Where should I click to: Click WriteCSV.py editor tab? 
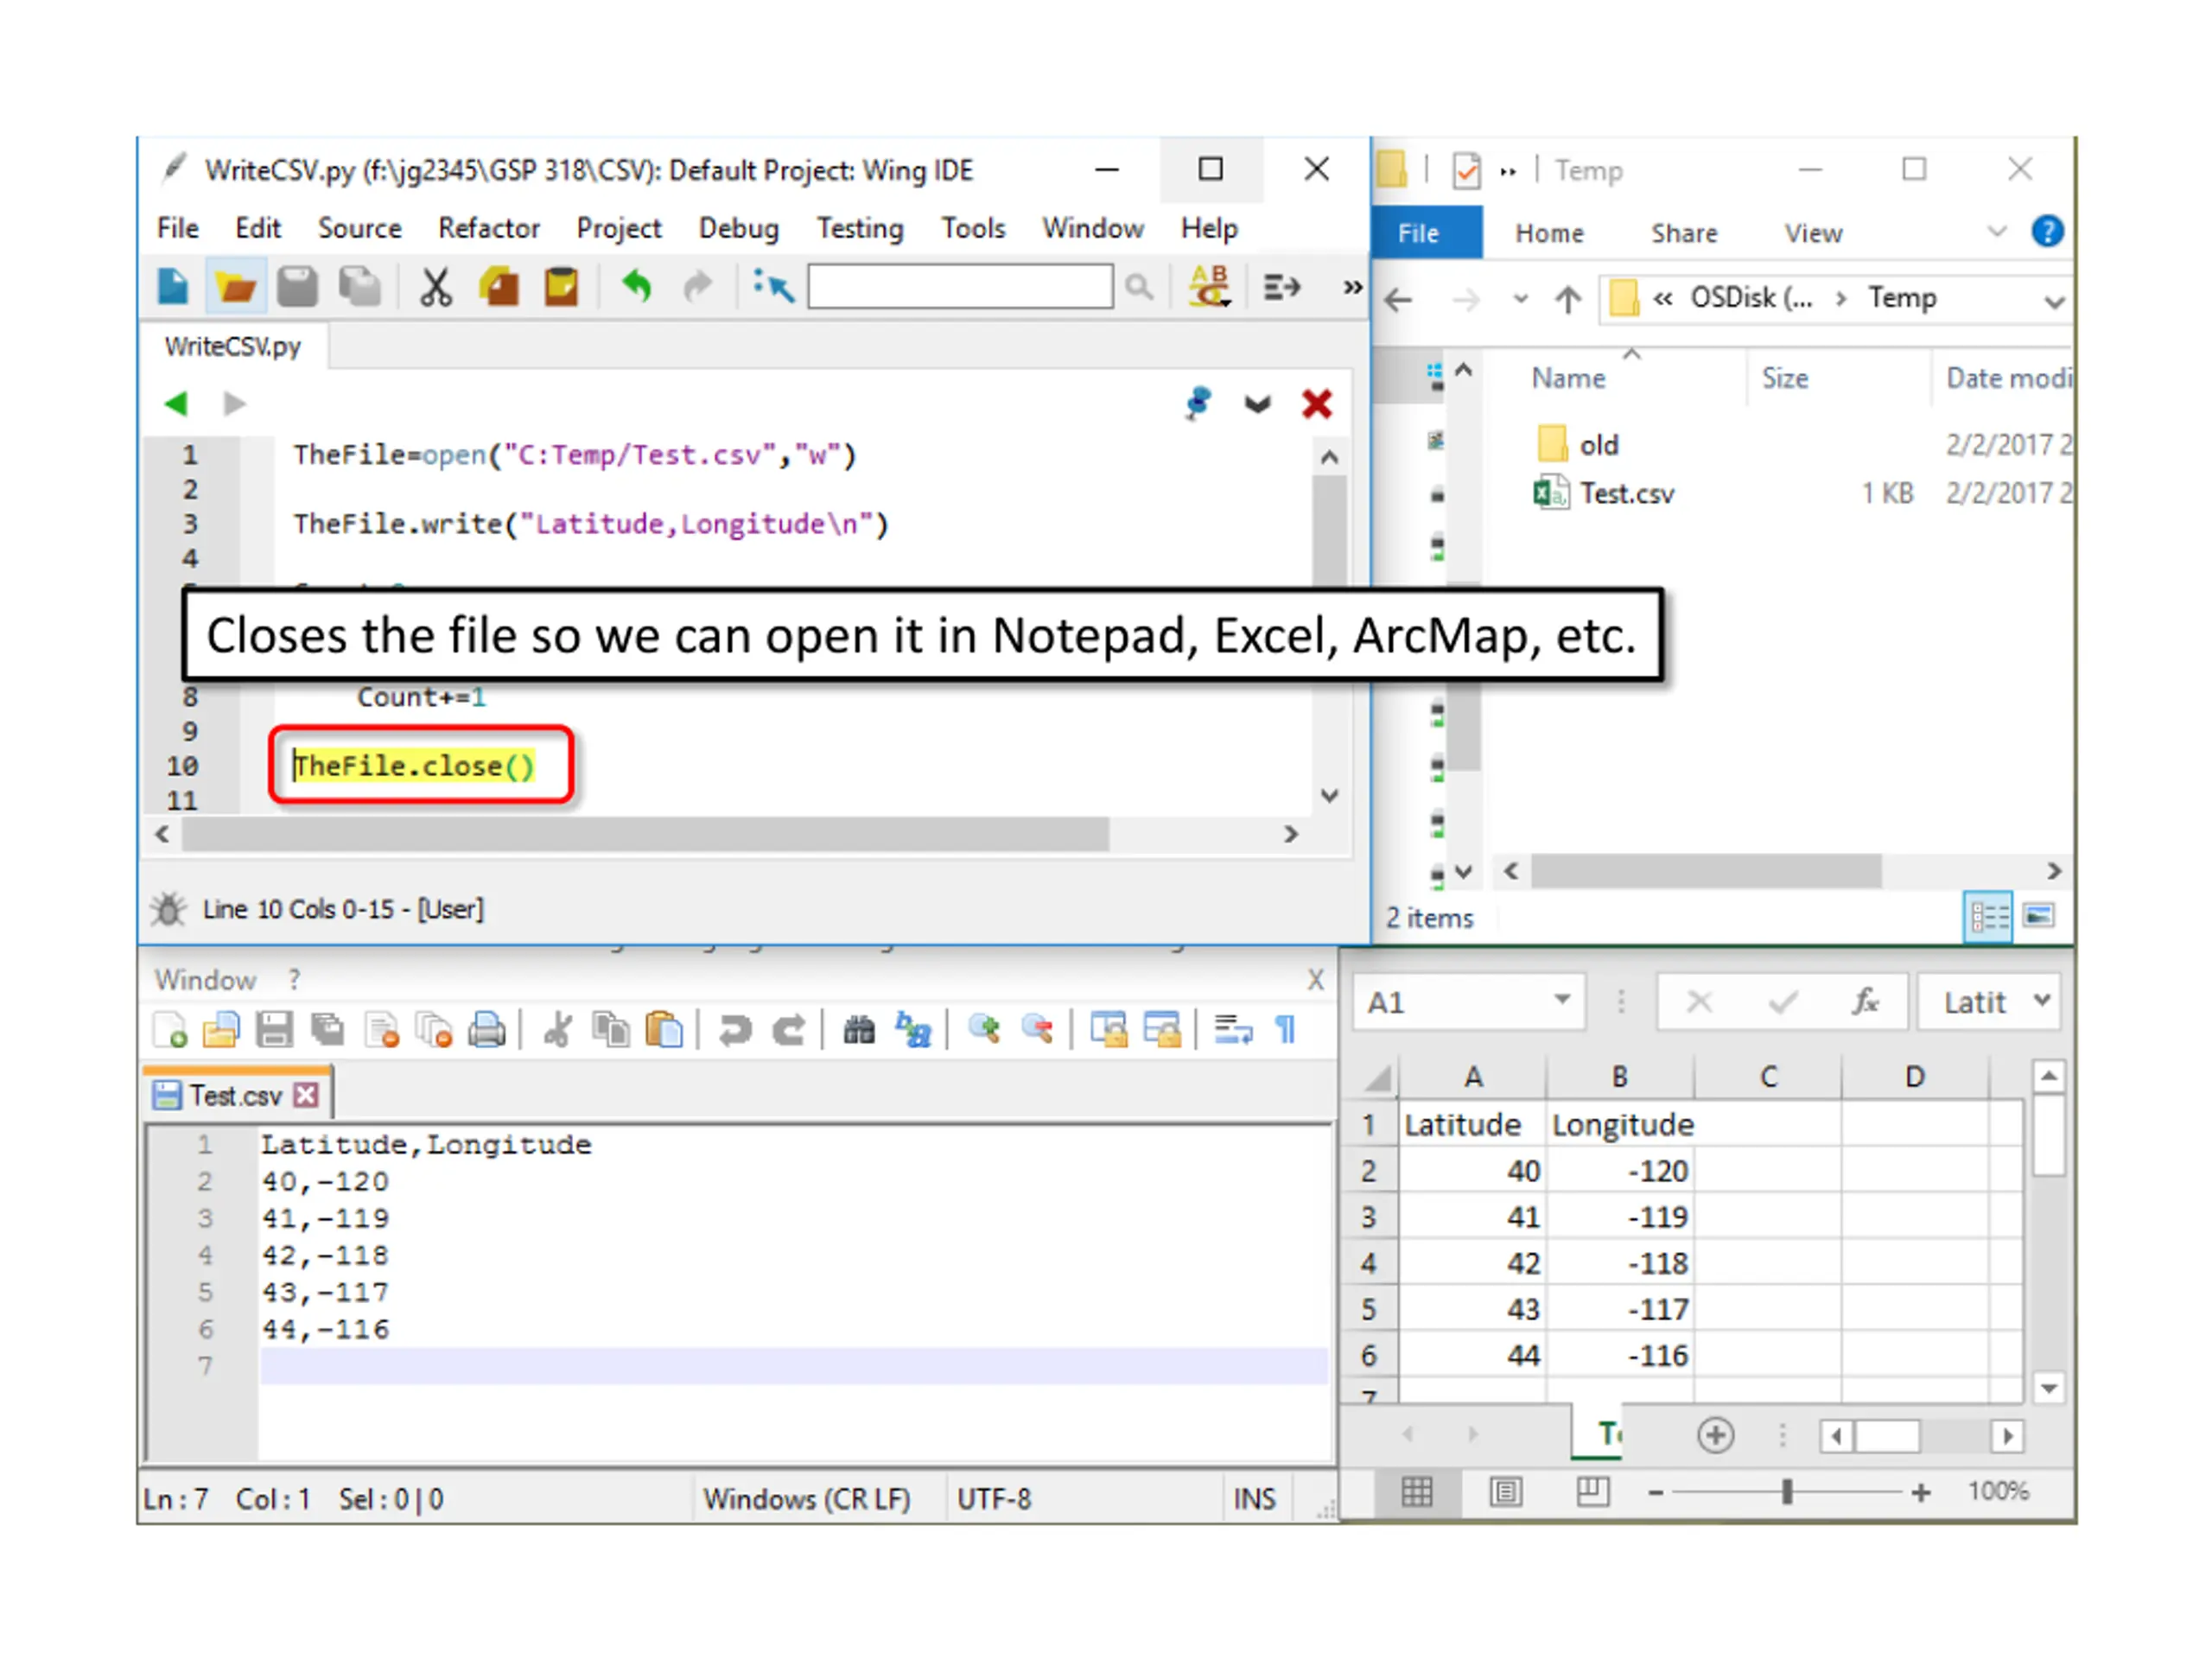coord(233,346)
